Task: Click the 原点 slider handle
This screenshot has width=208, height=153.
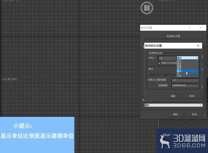Action: coord(165,75)
